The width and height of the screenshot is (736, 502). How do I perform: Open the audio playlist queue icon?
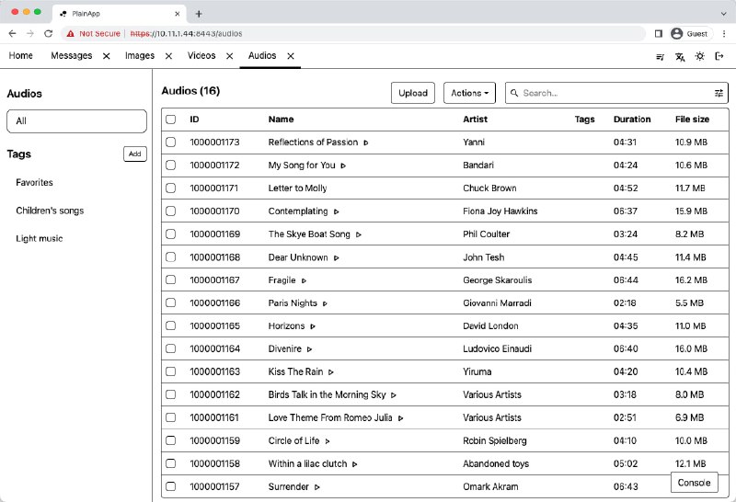pyautogui.click(x=660, y=56)
